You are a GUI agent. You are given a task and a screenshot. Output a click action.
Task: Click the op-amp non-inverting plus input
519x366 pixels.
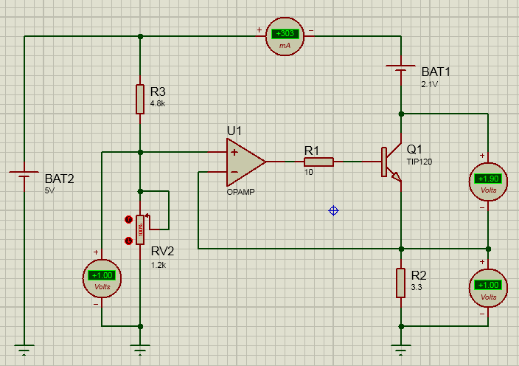tap(234, 152)
